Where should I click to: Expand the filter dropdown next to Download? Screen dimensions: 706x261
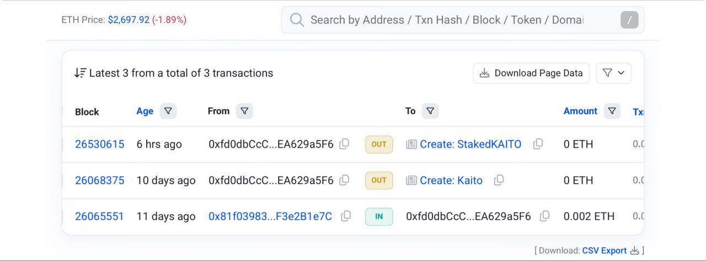pos(614,73)
